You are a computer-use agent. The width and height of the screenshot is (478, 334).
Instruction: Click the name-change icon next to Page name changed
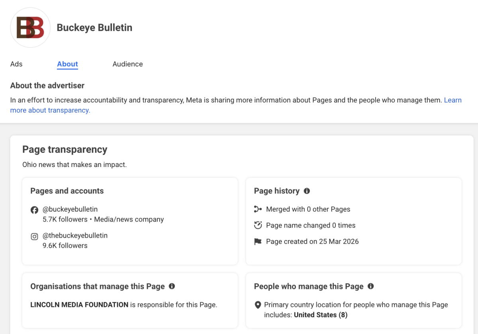[x=258, y=225]
